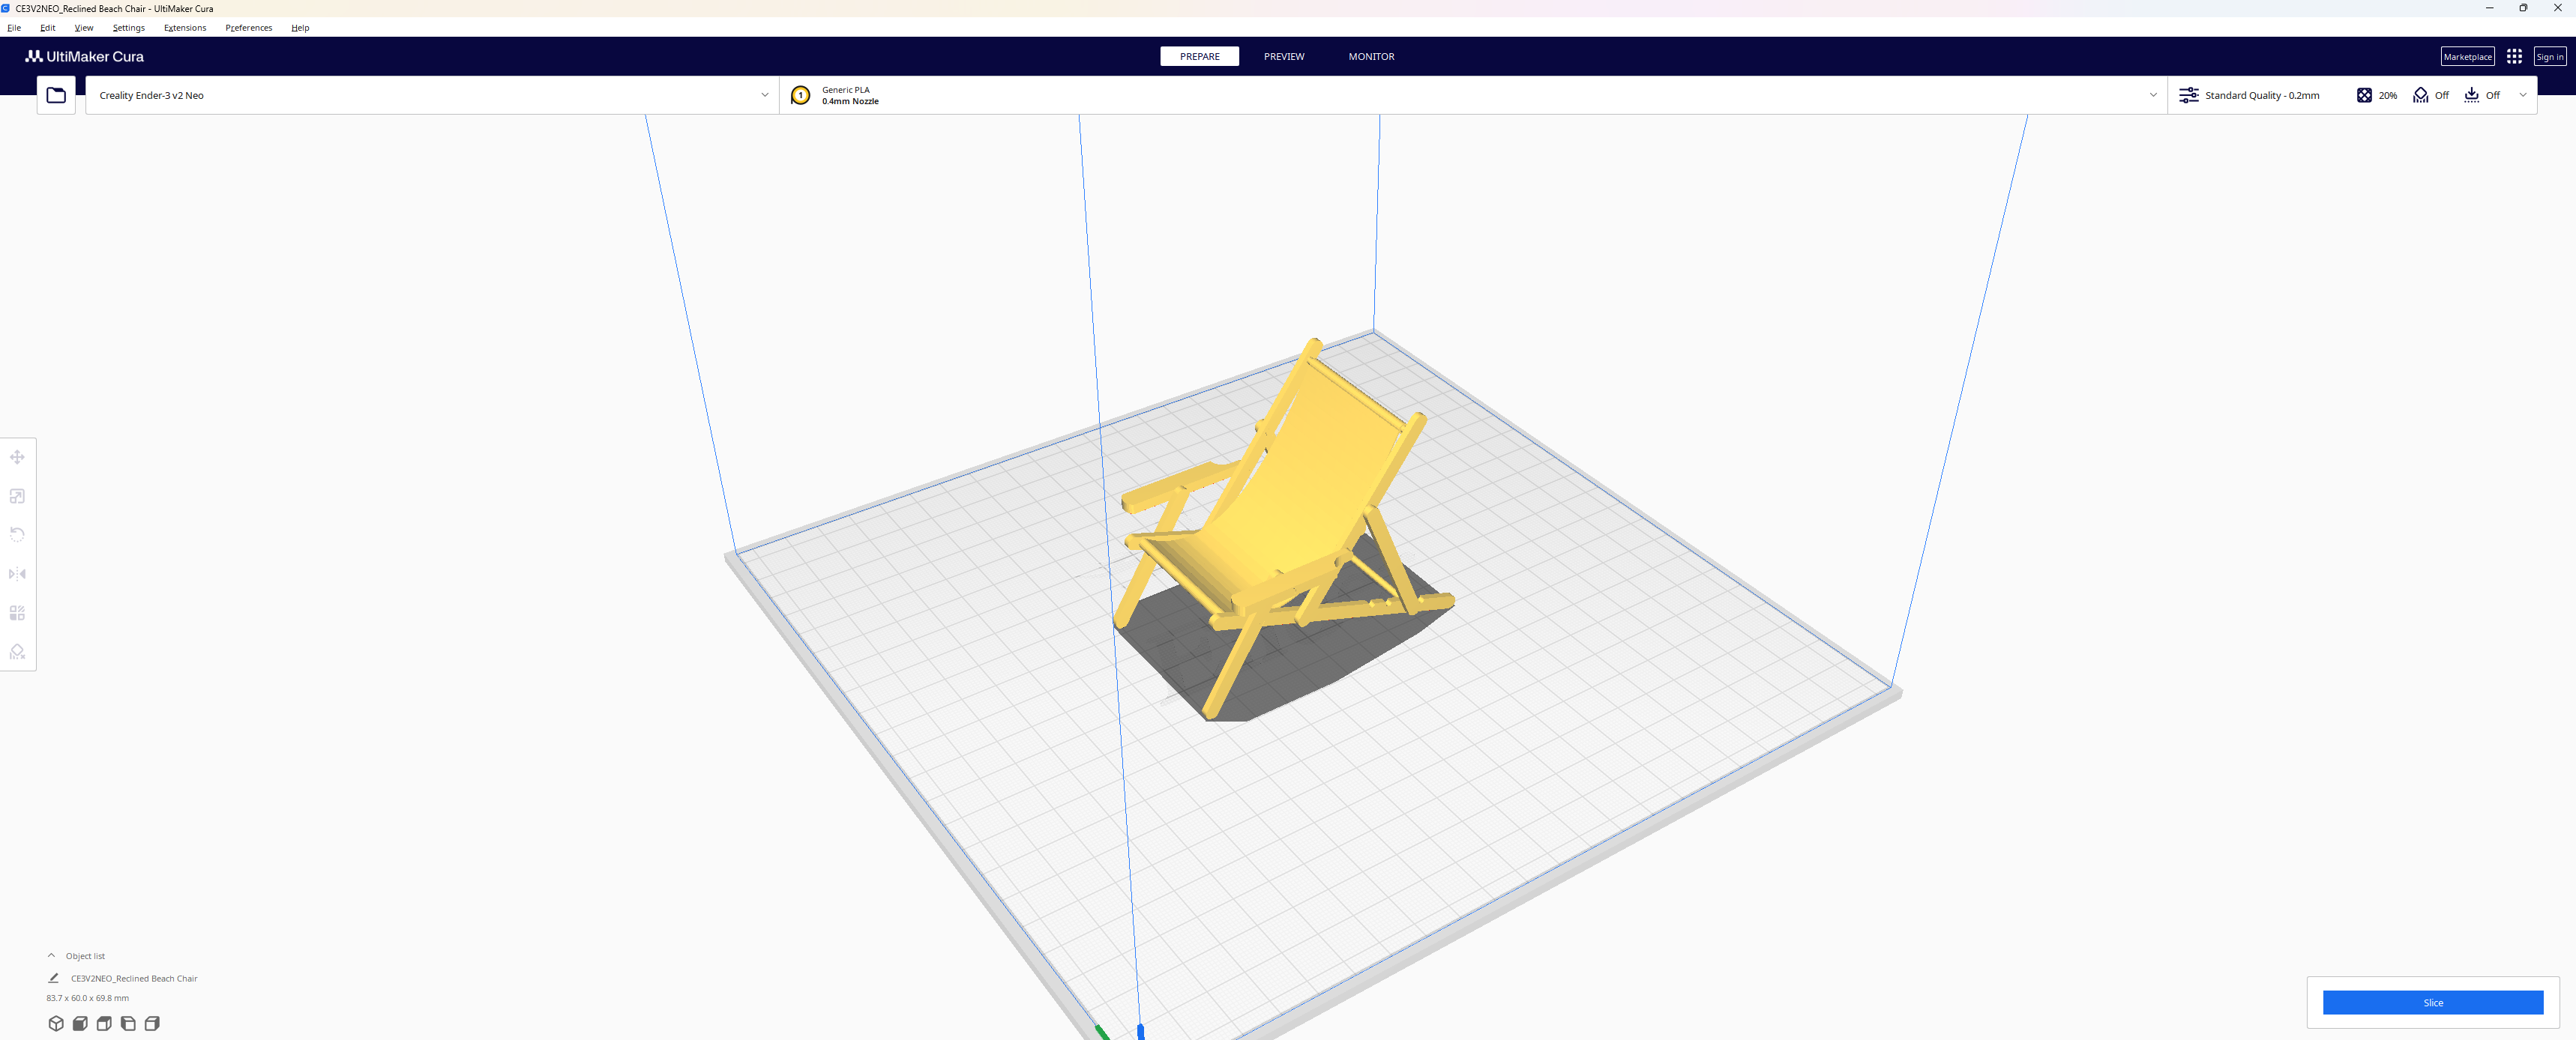Click the Sign in button
The image size is (2576, 1040).
point(2549,56)
